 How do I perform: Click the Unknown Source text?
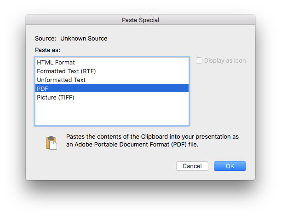(x=84, y=39)
